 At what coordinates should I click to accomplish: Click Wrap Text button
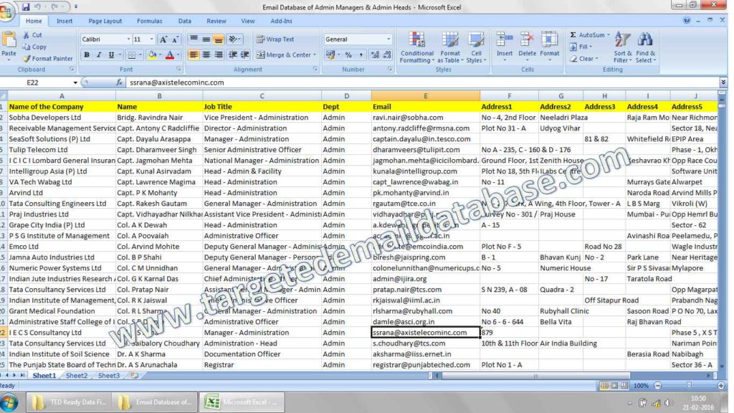click(275, 39)
